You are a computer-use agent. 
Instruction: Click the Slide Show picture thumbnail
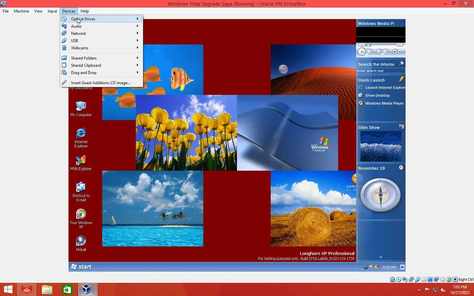click(x=381, y=146)
